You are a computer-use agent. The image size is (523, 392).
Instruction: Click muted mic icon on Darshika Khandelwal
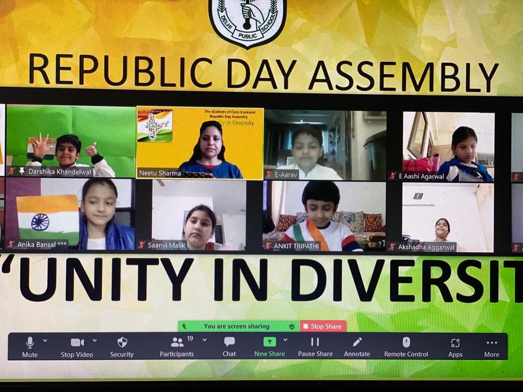pyautogui.click(x=12, y=171)
